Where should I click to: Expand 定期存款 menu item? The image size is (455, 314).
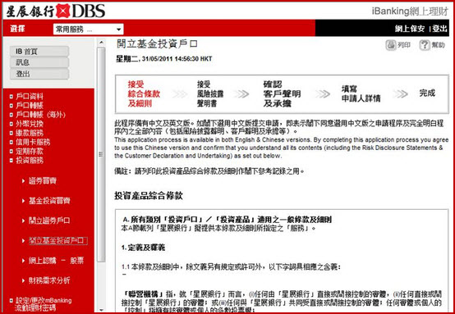click(30, 151)
